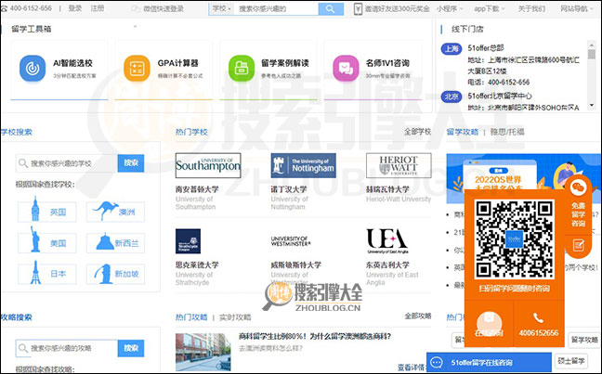Click 留学攻略 tag button near bottom right

point(584,340)
